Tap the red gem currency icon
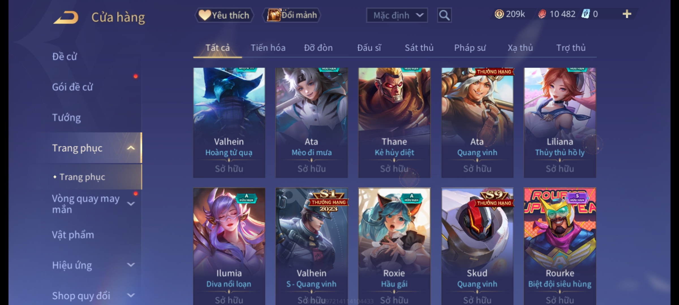The width and height of the screenshot is (679, 305). point(542,14)
